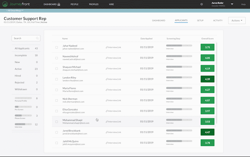Check the box for Nick Sherman
The height and width of the screenshot is (157, 250).
click(56, 100)
